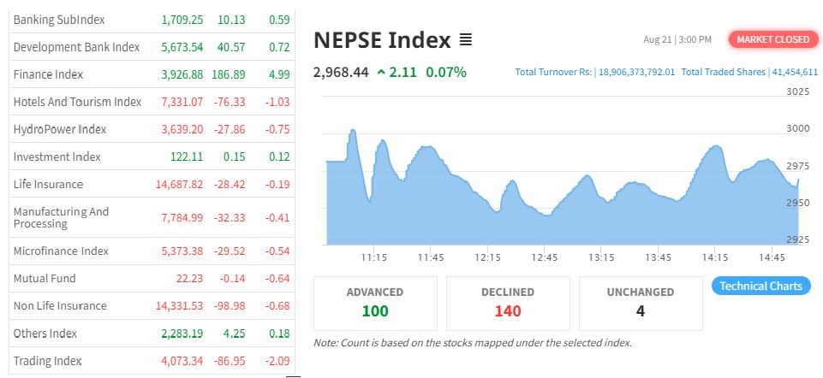823x378 pixels.
Task: Click the Advanced stocks count box
Action: click(375, 303)
